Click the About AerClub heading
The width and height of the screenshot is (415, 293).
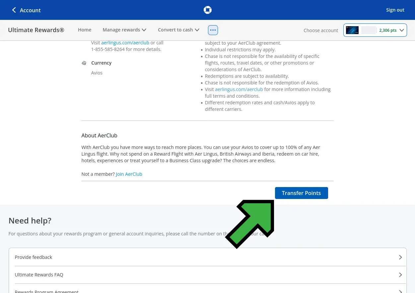click(x=99, y=135)
